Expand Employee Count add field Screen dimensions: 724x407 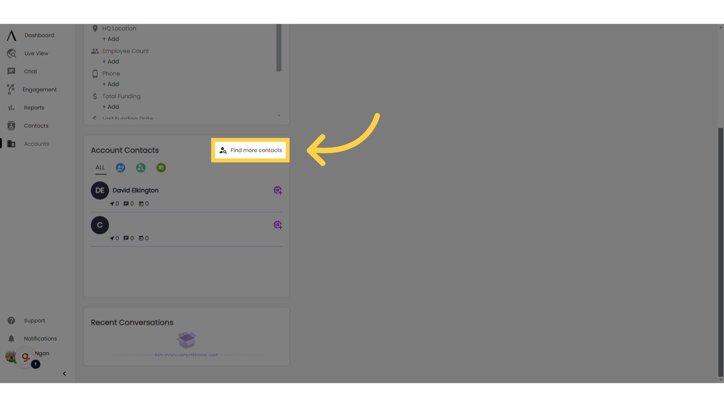tap(110, 61)
